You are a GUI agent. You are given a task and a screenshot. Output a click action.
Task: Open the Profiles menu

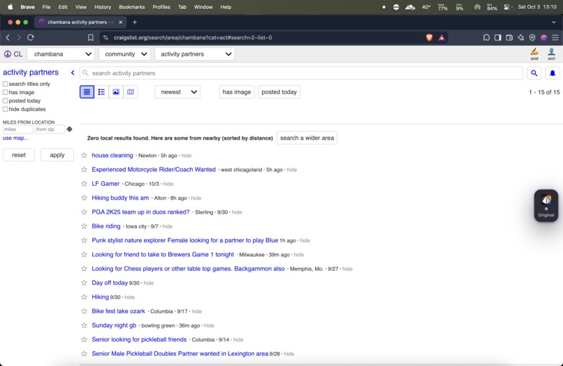pyautogui.click(x=161, y=7)
